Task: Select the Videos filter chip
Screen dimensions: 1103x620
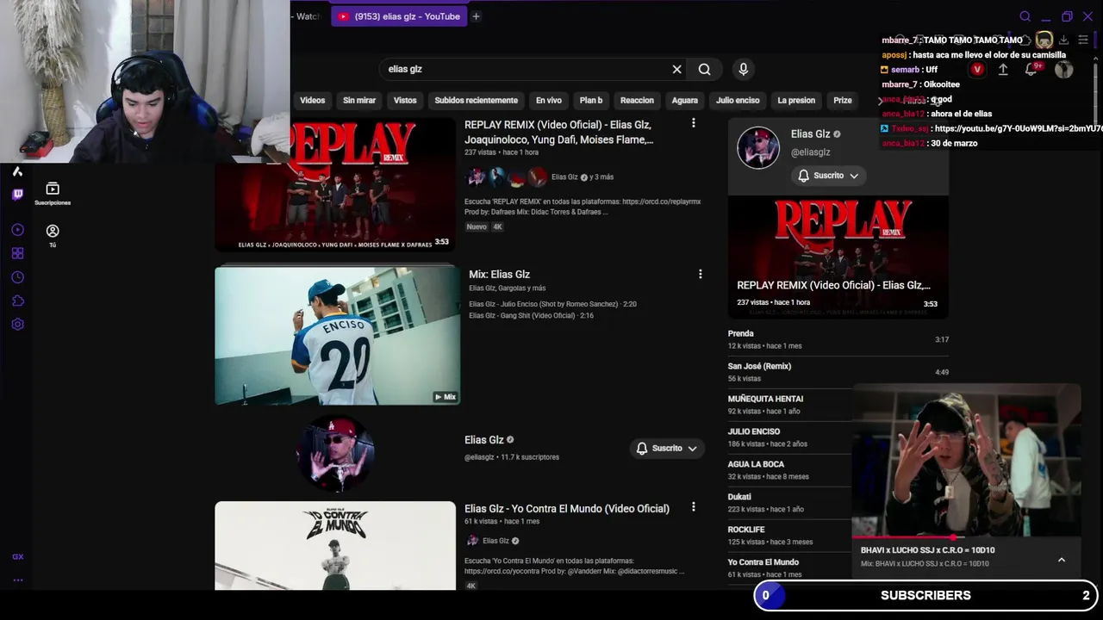Action: (x=312, y=101)
